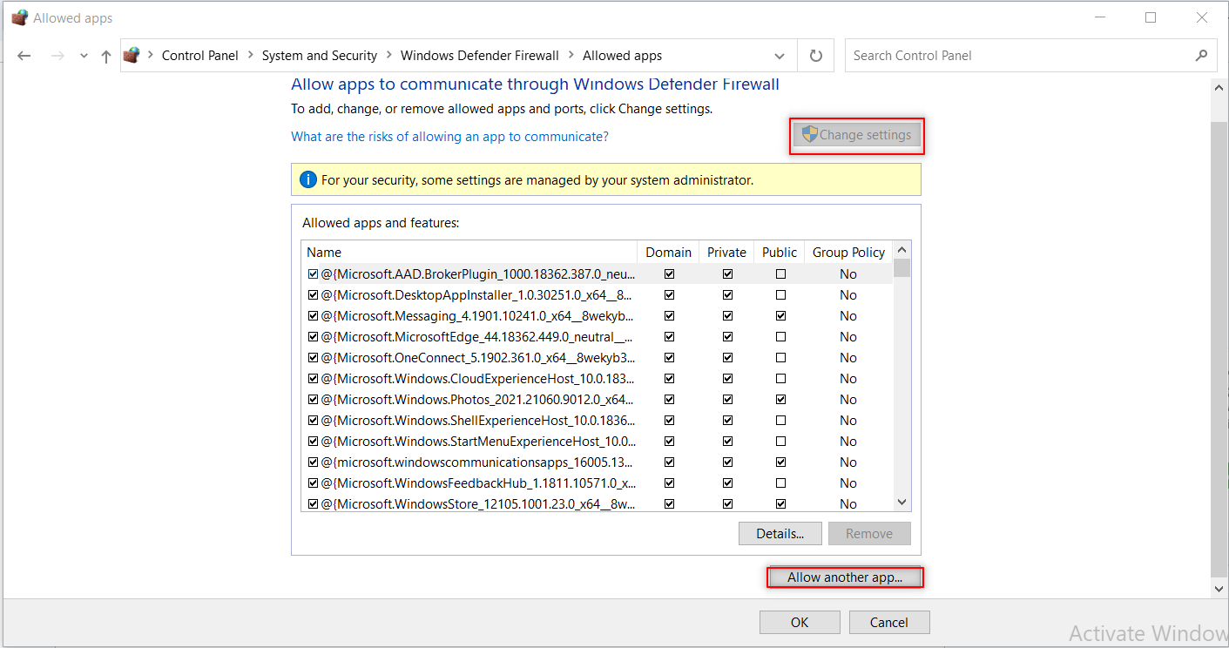Click the Allowed apps breadcrumb
This screenshot has height=648, width=1229.
[x=622, y=56]
